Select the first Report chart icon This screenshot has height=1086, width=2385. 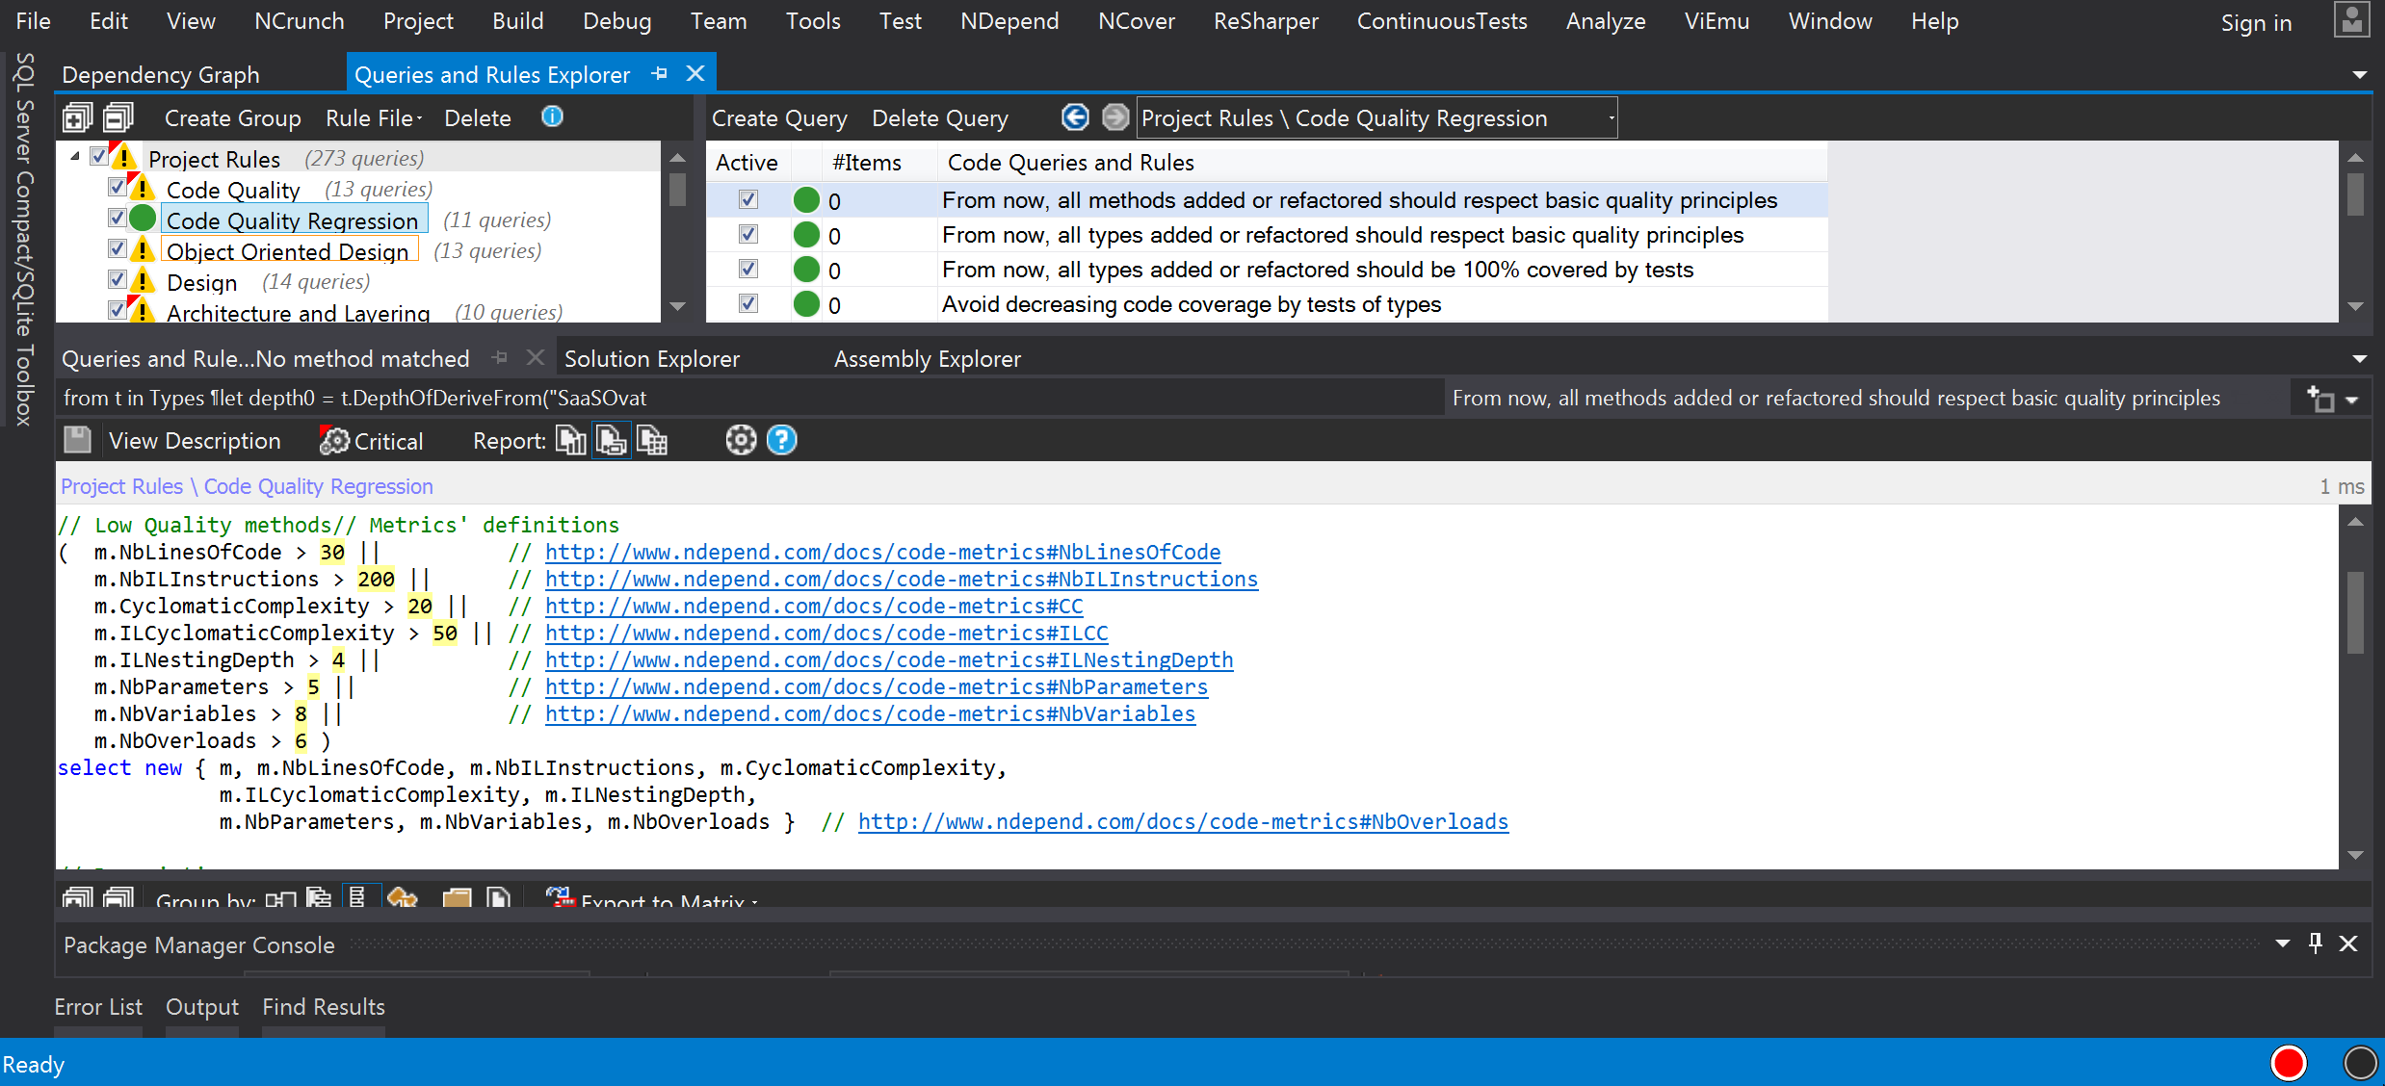tap(570, 440)
